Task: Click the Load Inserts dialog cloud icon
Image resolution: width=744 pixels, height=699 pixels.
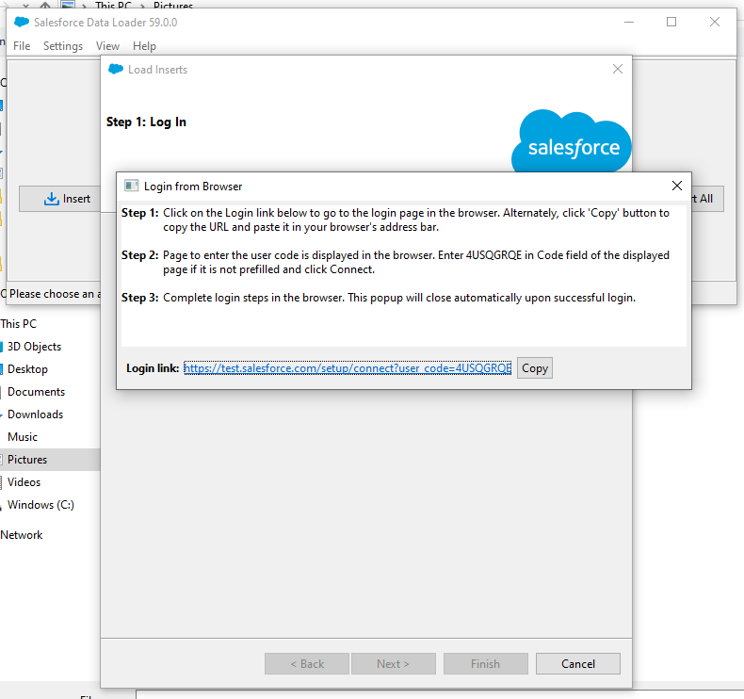Action: 116,69
